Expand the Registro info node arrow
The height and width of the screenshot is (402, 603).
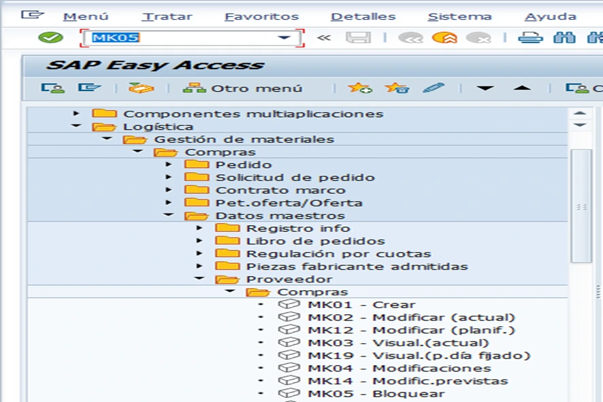click(199, 227)
